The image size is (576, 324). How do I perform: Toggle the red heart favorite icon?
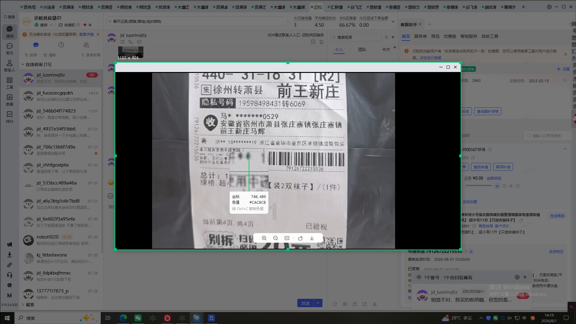[x=85, y=25]
